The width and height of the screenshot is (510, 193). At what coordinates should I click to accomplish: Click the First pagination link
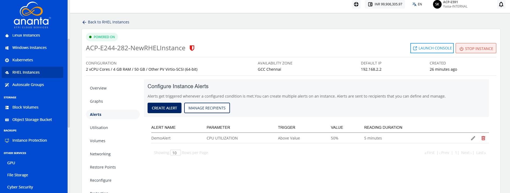[x=429, y=153]
